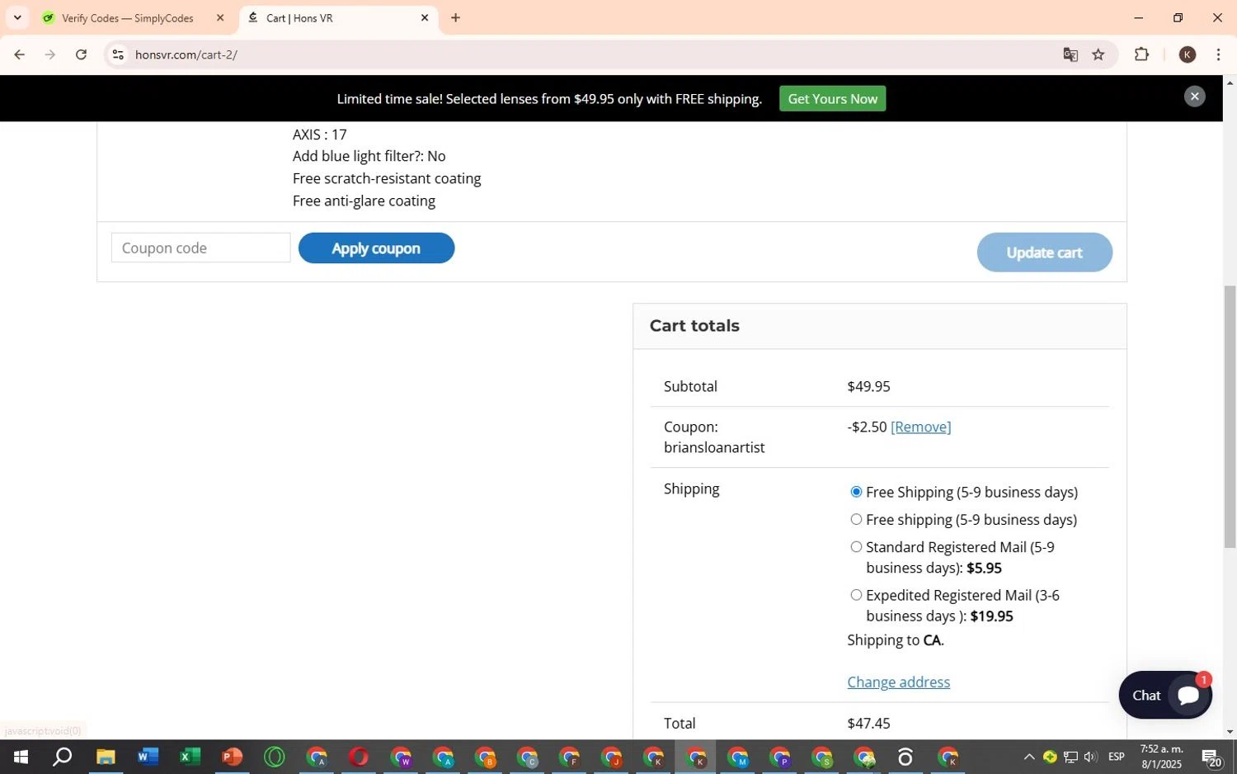Screen dimensions: 1237x774
Task: Open new browser tab
Action: pos(455,17)
